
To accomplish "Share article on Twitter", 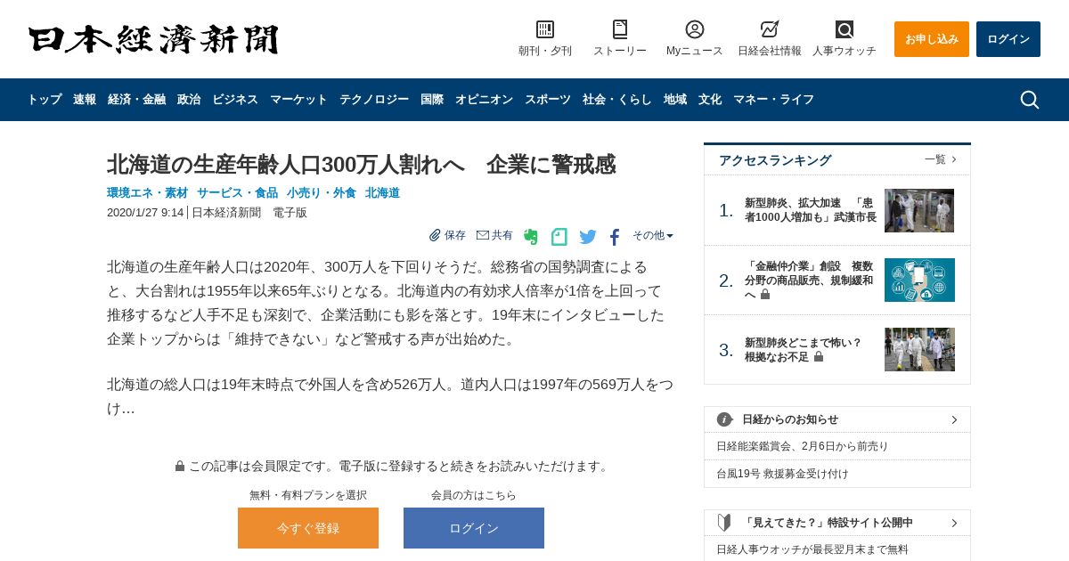I will pos(588,237).
